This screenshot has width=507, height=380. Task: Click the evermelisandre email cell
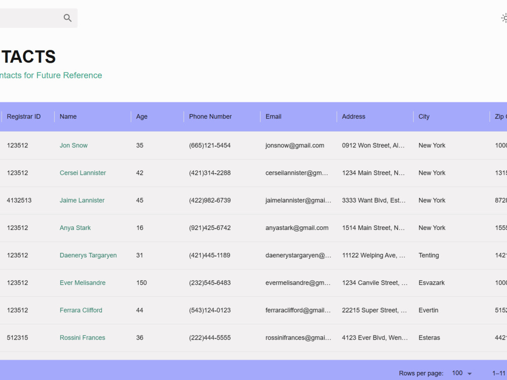tap(299, 283)
